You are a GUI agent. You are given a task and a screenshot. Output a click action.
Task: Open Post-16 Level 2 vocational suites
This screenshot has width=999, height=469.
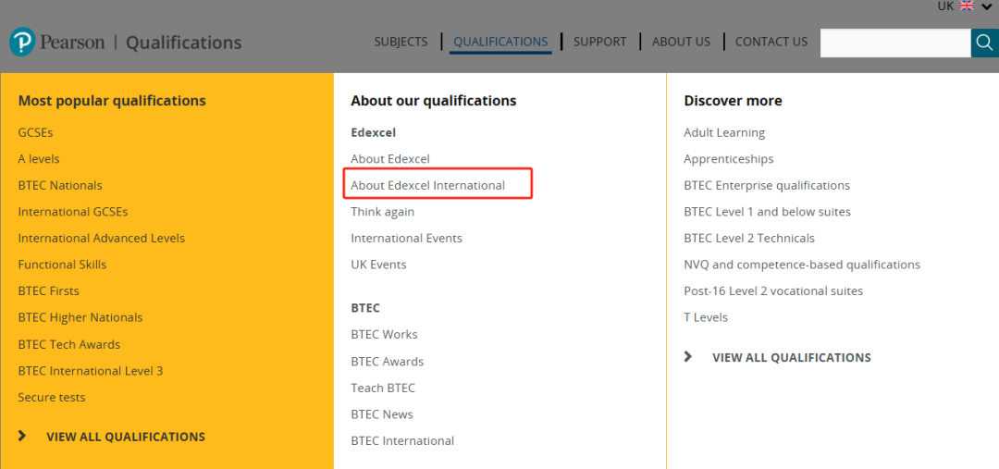coord(773,291)
